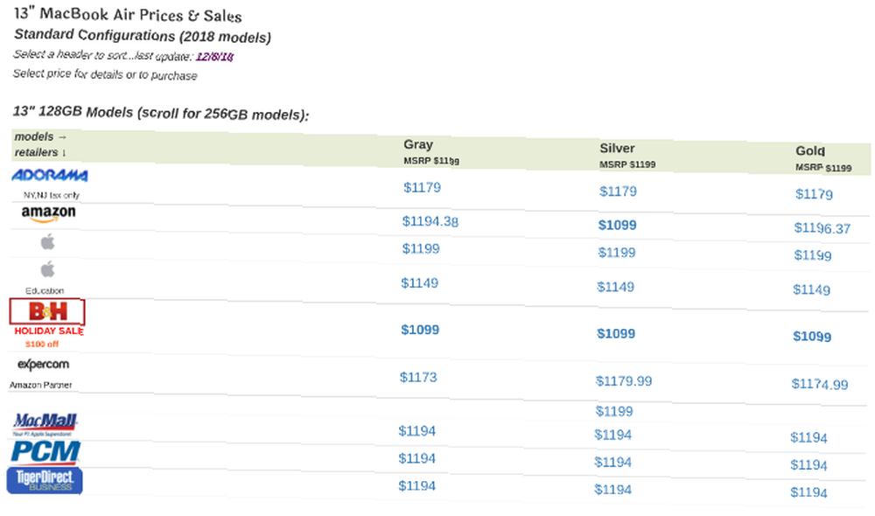Sort by the Gold column header
This screenshot has width=875, height=516.
coord(810,150)
